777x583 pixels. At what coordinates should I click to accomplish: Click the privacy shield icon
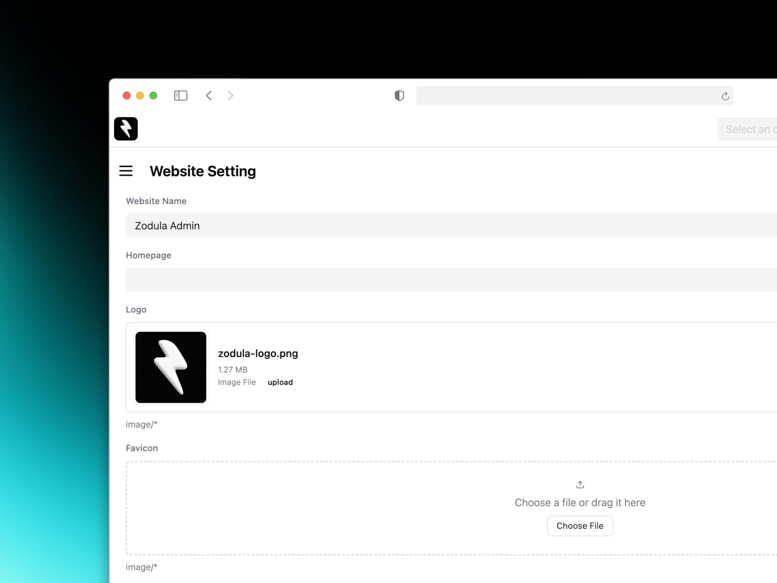tap(399, 96)
